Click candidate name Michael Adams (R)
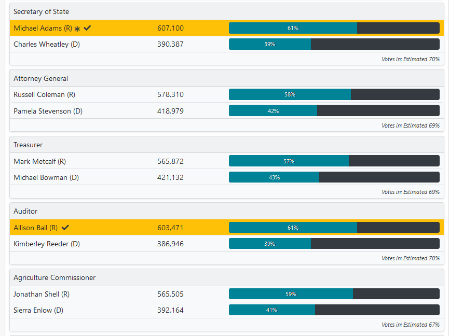The image size is (449, 336). [x=43, y=28]
